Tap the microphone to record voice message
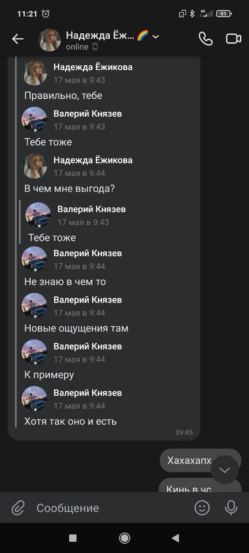Viewport: 249px width, 553px height. 231,508
